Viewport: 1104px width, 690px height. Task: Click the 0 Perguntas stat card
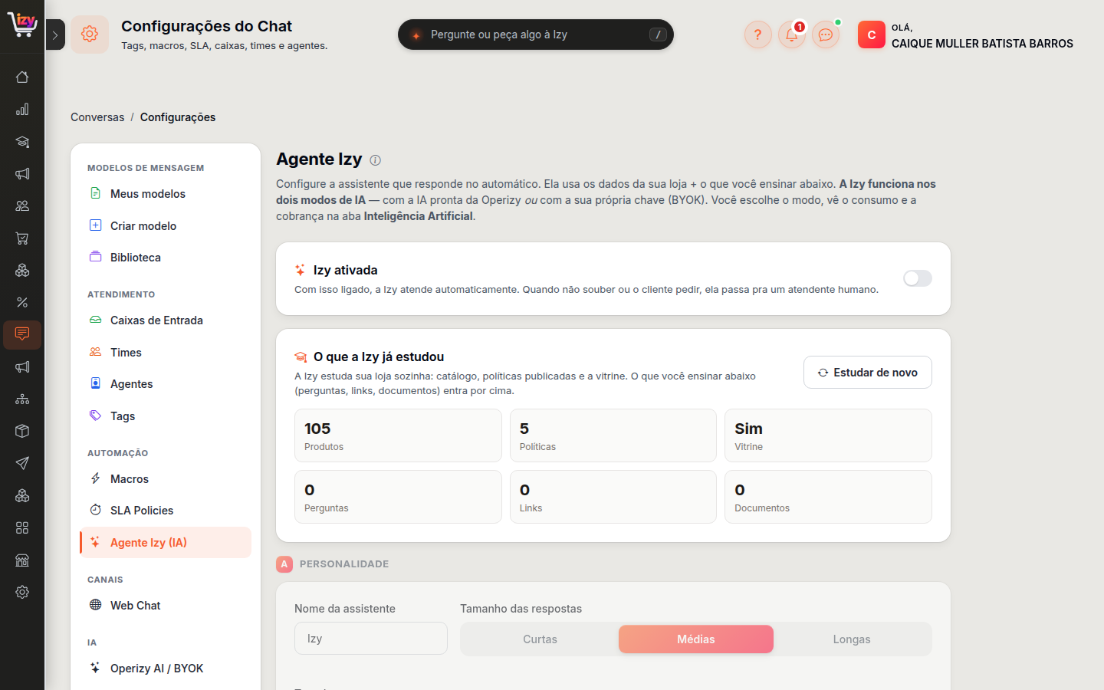coord(398,497)
